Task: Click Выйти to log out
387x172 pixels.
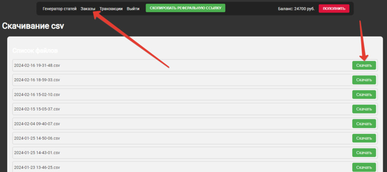Action: point(133,9)
